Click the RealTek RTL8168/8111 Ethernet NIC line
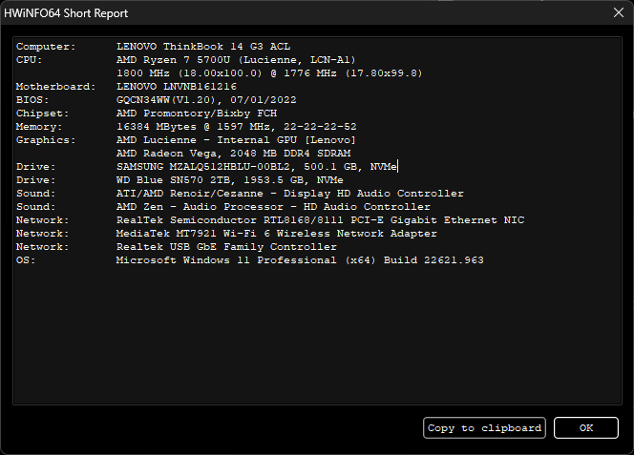This screenshot has width=634, height=455. 320,219
